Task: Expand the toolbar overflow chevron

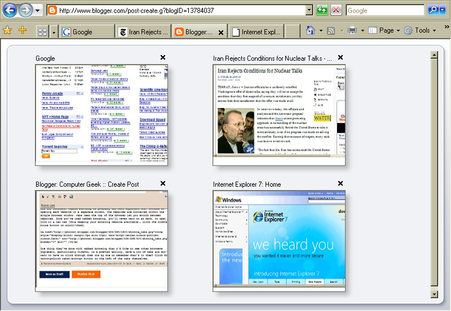Action: 446,26
